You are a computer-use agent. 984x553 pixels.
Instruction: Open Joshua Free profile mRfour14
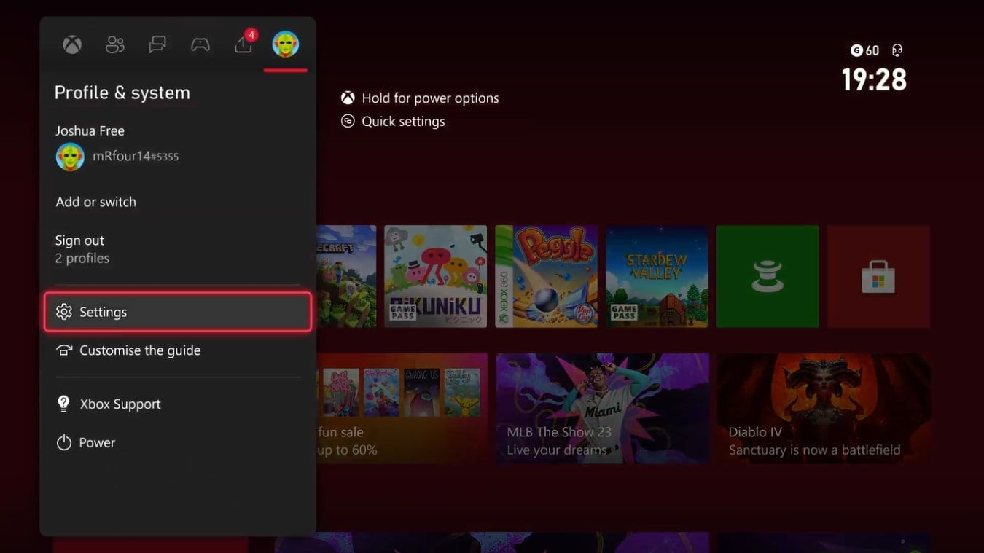click(x=178, y=148)
